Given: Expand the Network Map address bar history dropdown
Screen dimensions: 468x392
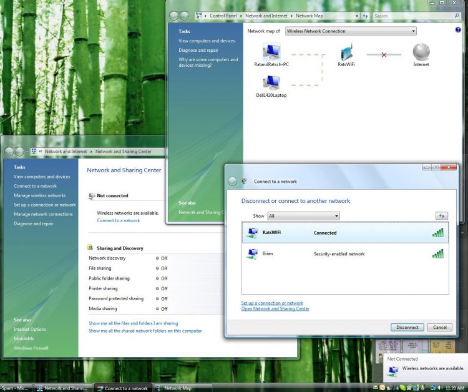Looking at the screenshot, I should (x=357, y=16).
